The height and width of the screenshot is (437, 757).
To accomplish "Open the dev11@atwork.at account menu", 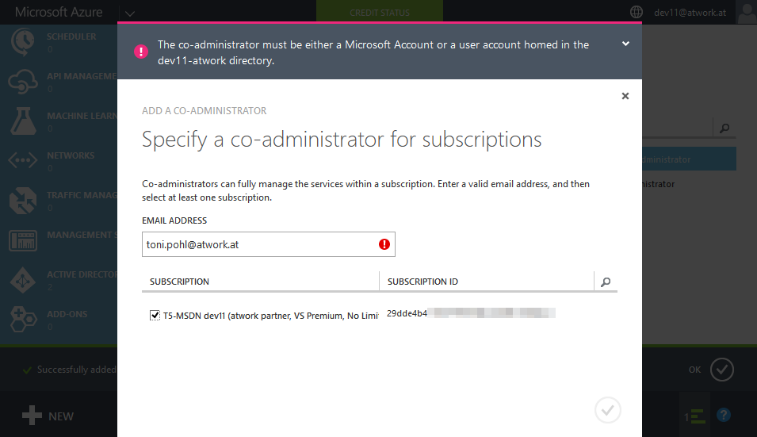I will (690, 13).
